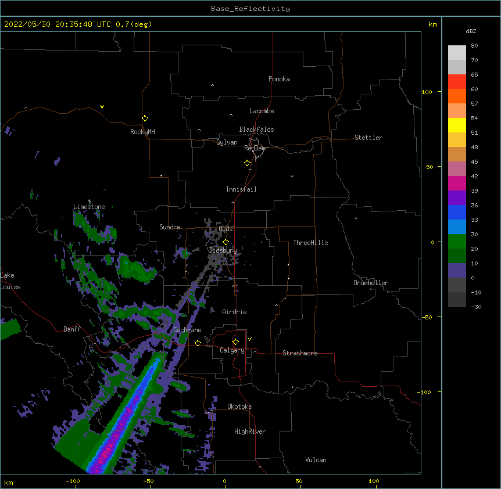Click the Sylvan label on the map
The width and height of the screenshot is (501, 489).
point(227,142)
